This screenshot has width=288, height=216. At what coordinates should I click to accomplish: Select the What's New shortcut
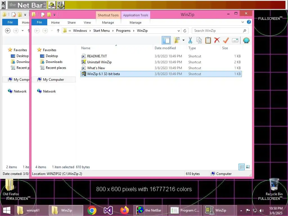(161, 68)
